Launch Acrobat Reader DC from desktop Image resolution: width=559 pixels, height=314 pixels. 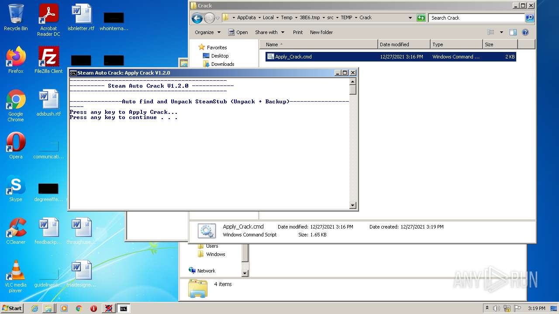48,20
